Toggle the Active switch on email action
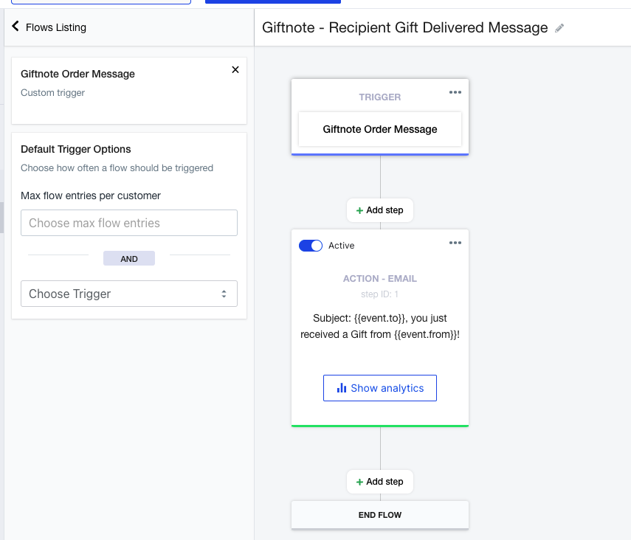Image resolution: width=631 pixels, height=540 pixels. click(310, 246)
